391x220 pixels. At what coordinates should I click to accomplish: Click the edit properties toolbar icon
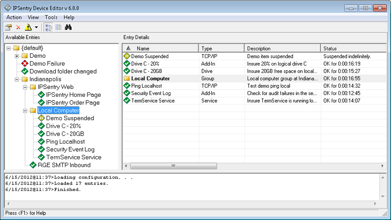pos(8,27)
